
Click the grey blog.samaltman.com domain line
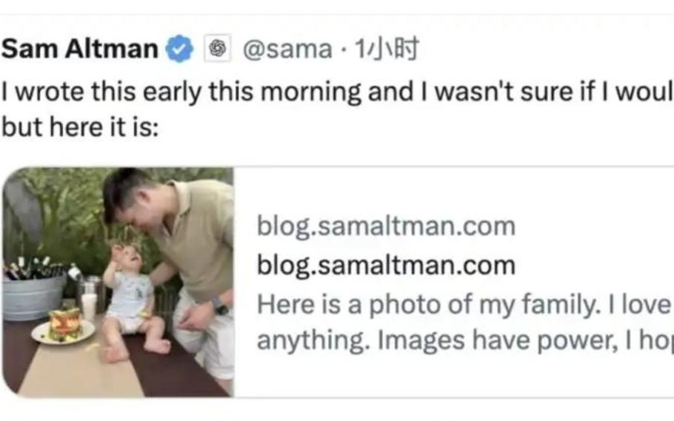[x=385, y=226]
